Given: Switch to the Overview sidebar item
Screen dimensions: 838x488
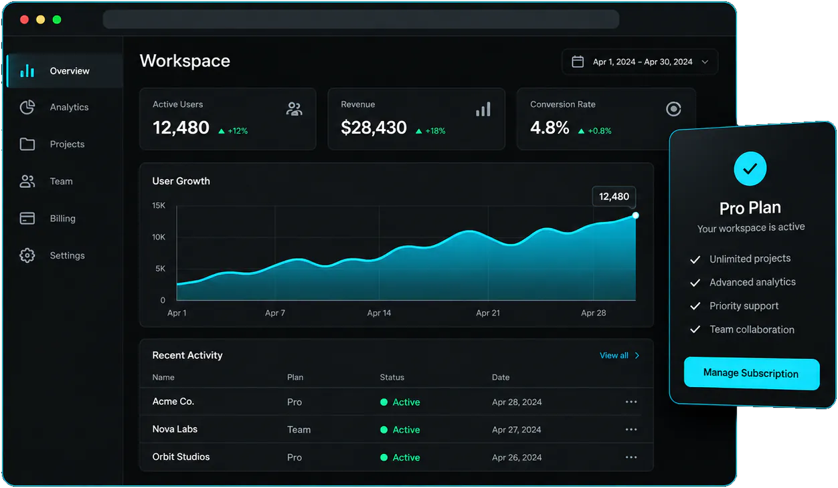Looking at the screenshot, I should click(x=65, y=71).
